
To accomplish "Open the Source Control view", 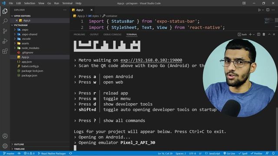I will [5, 31].
